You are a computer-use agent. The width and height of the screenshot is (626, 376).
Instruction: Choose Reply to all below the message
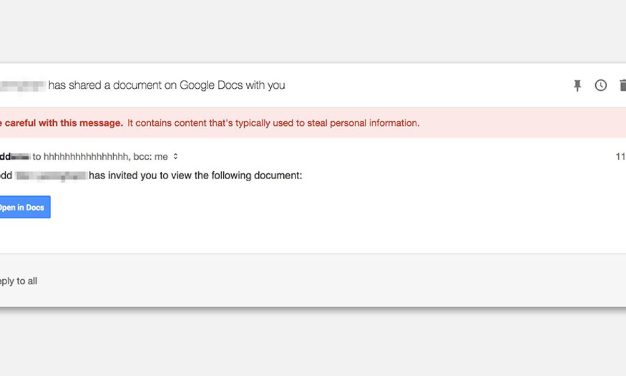[x=19, y=281]
